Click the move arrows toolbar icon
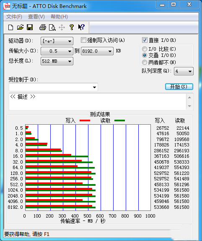Image resolution: width=202 pixels, height=241 pixels. pos(62,28)
